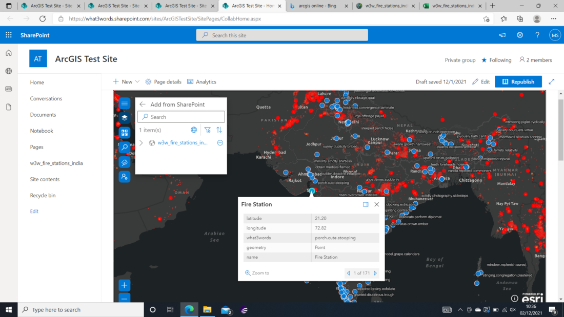
Task: Click the Republish button
Action: click(x=518, y=82)
